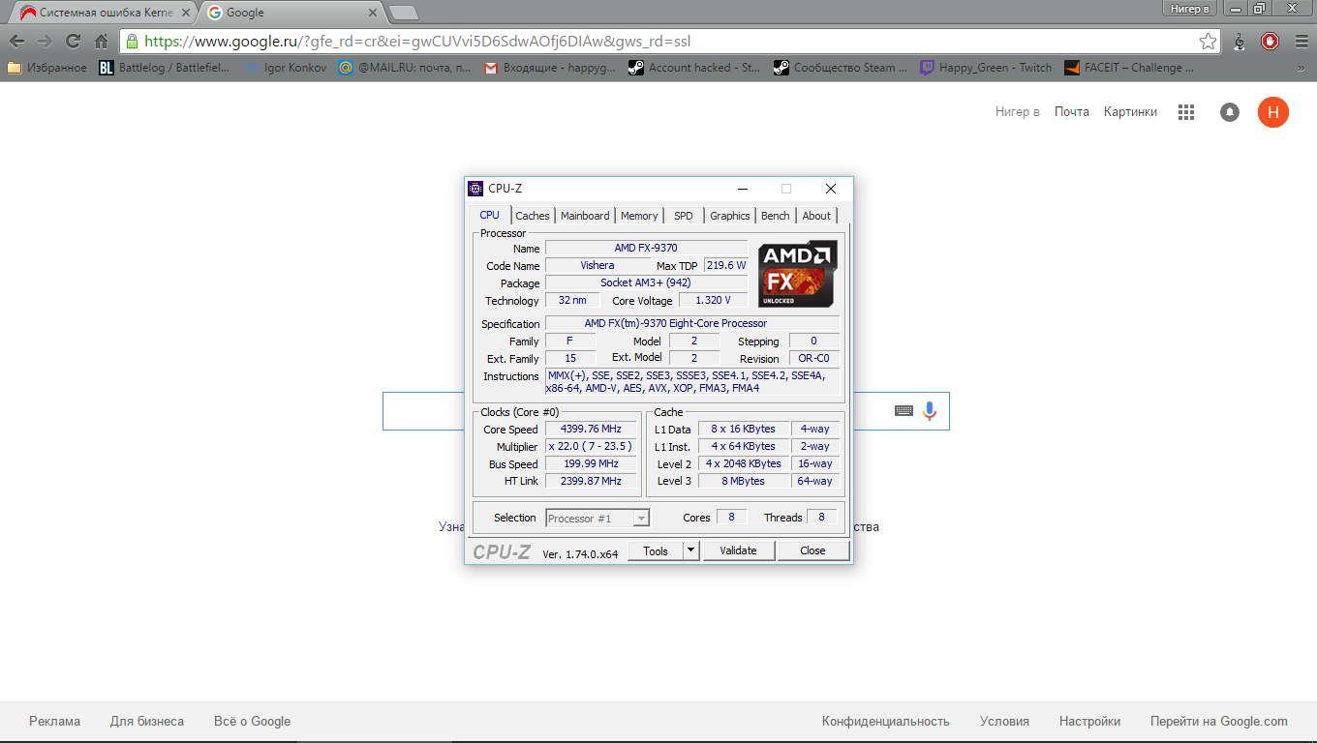Click the Package value "Socket AM3+ (942)"
The width and height of the screenshot is (1317, 743).
[x=646, y=283]
